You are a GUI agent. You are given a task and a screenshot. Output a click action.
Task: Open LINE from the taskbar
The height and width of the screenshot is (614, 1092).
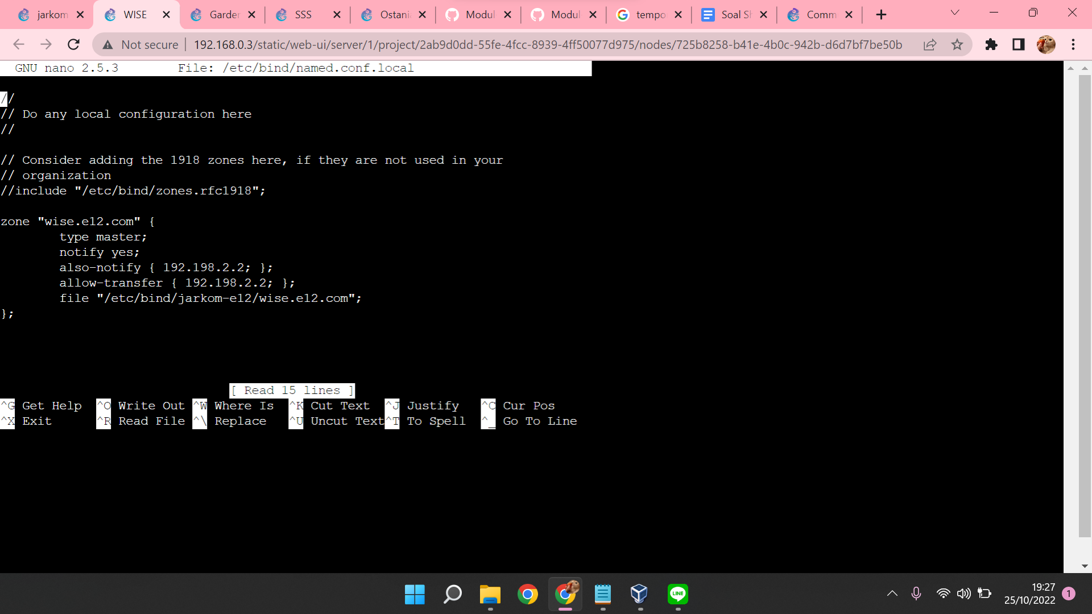click(677, 595)
